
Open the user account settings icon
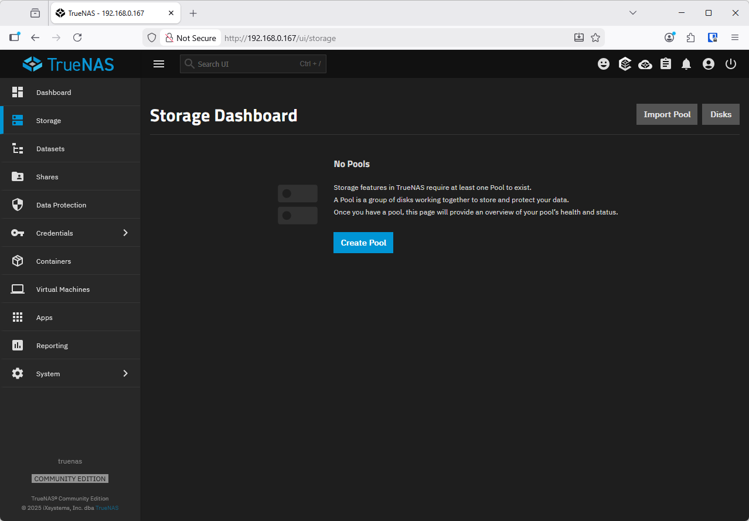(709, 64)
